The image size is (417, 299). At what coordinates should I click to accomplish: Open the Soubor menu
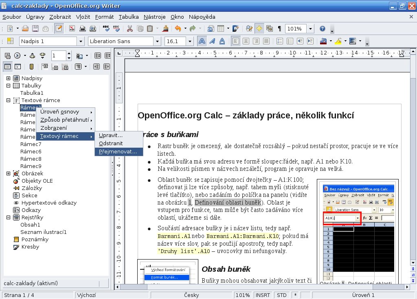tap(12, 17)
